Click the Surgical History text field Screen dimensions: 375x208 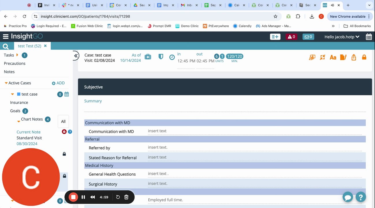tap(255, 184)
